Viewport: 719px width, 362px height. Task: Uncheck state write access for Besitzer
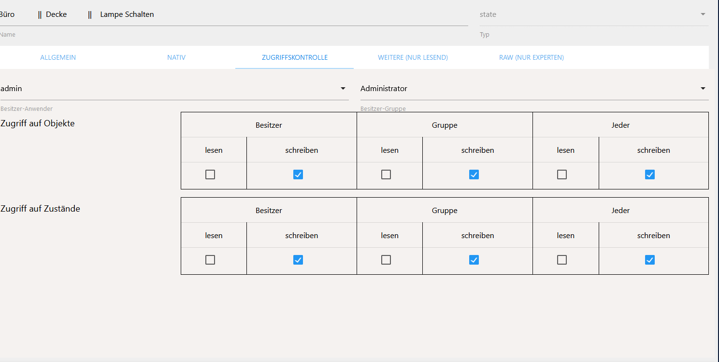[298, 260]
